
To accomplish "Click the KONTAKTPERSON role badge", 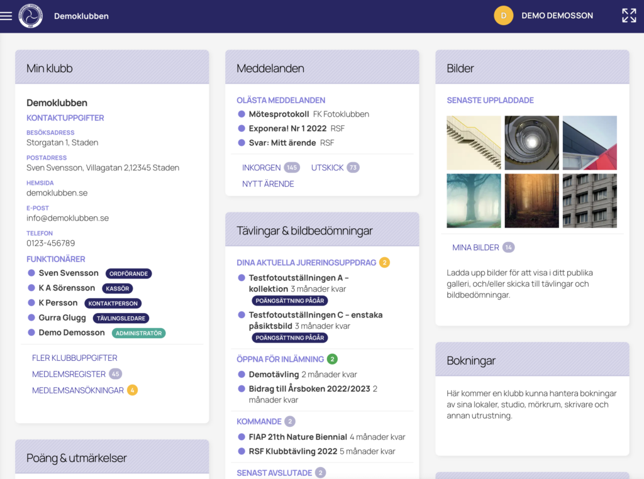I will tap(113, 304).
